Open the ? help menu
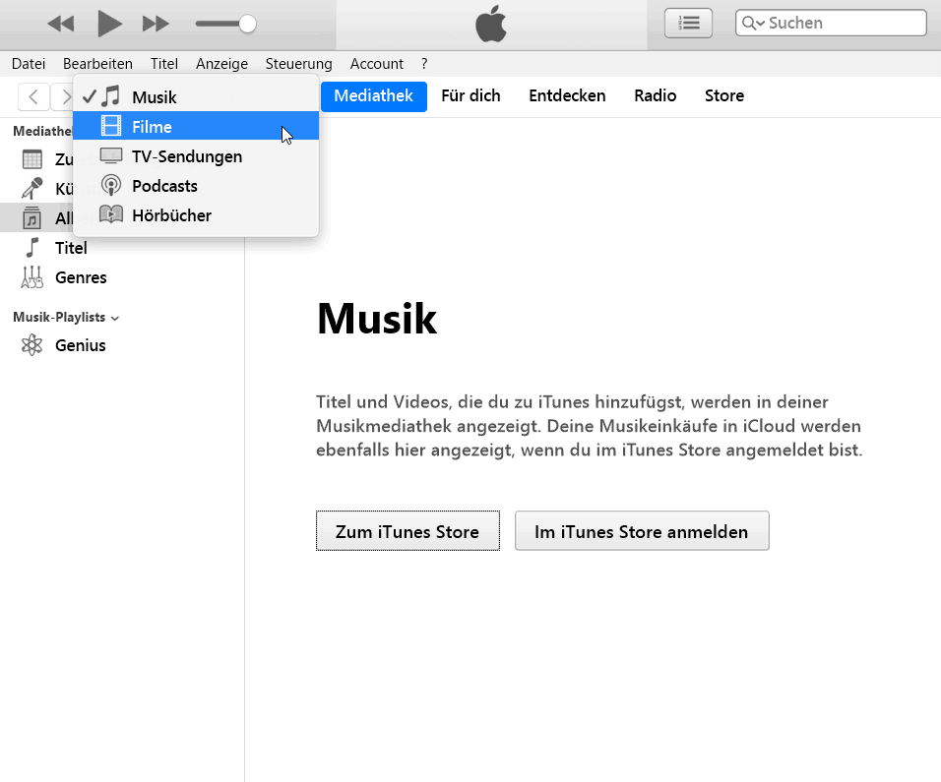Viewport: 941px width, 782px height. [424, 64]
